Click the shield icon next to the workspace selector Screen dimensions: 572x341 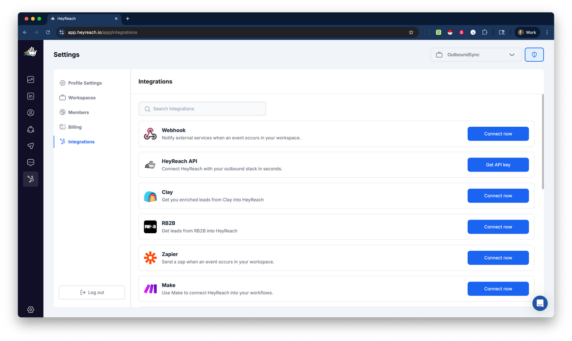534,54
